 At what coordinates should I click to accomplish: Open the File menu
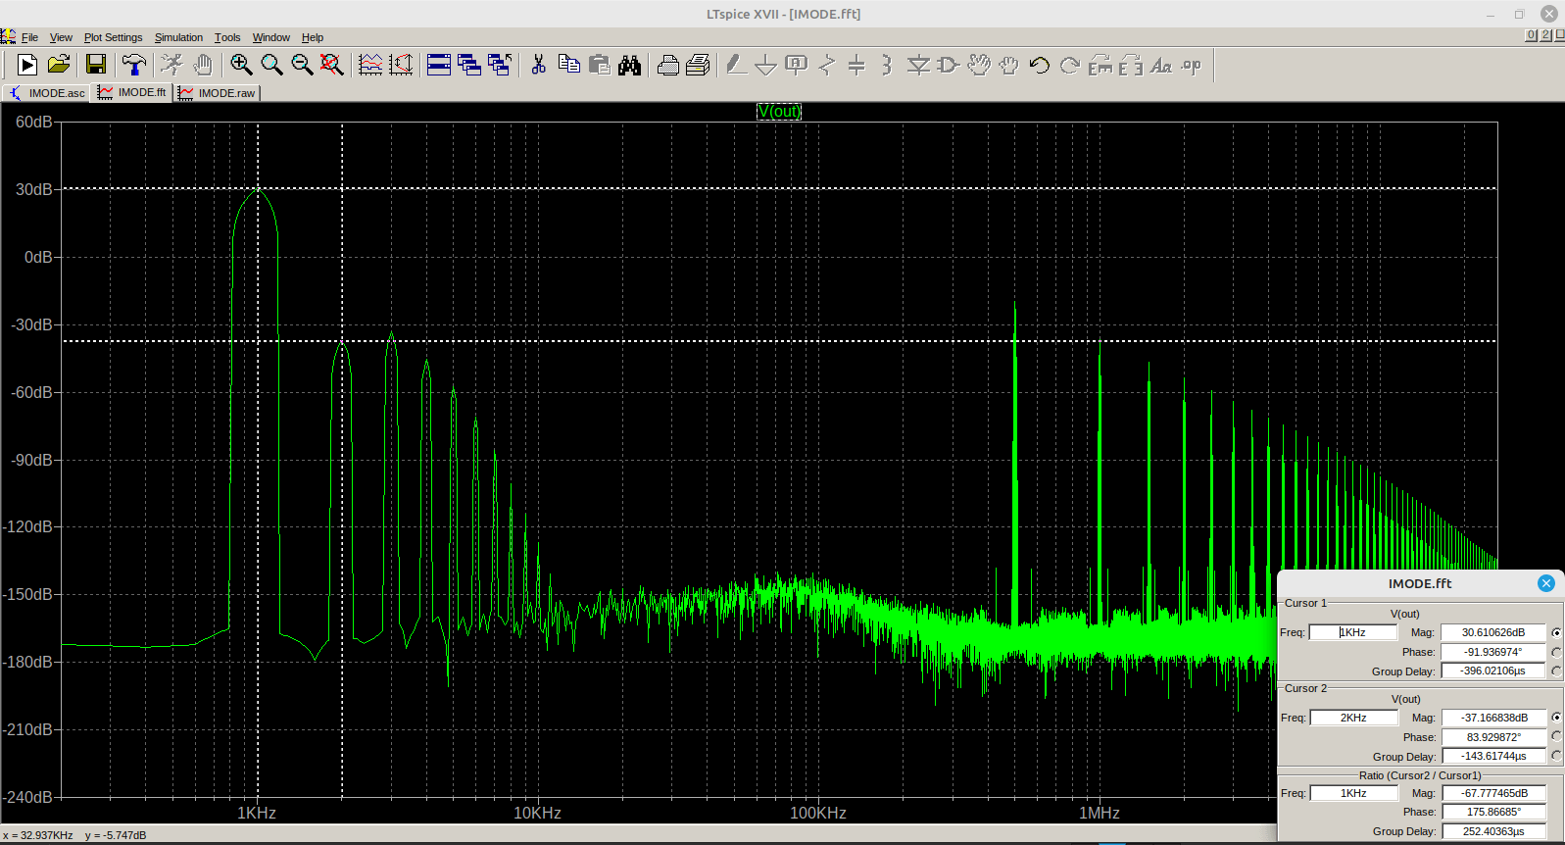click(x=29, y=37)
